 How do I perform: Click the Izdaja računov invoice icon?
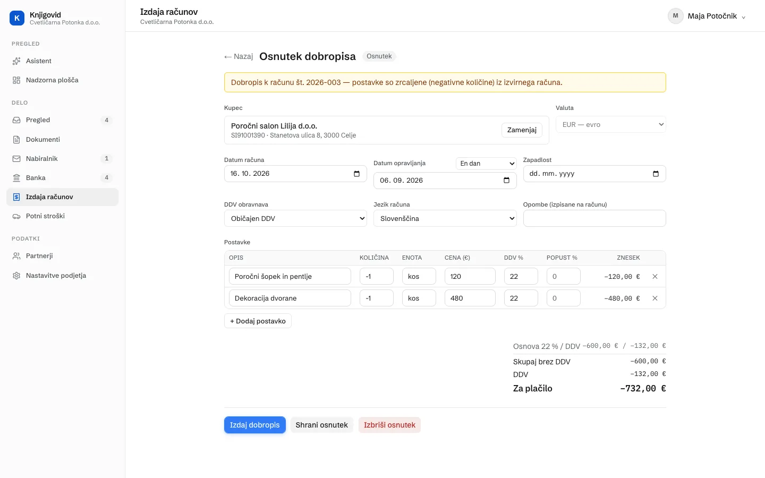tap(16, 197)
